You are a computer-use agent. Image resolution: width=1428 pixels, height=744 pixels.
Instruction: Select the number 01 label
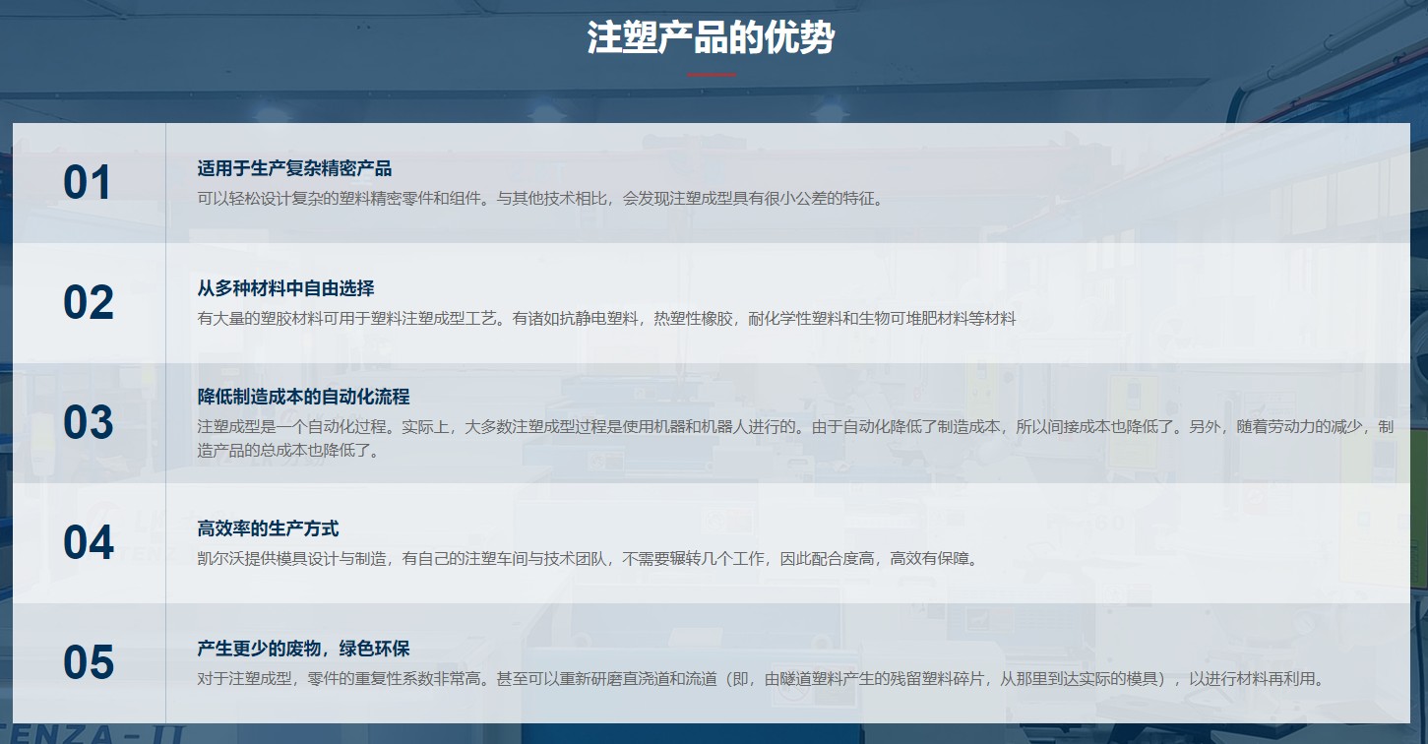tap(88, 183)
